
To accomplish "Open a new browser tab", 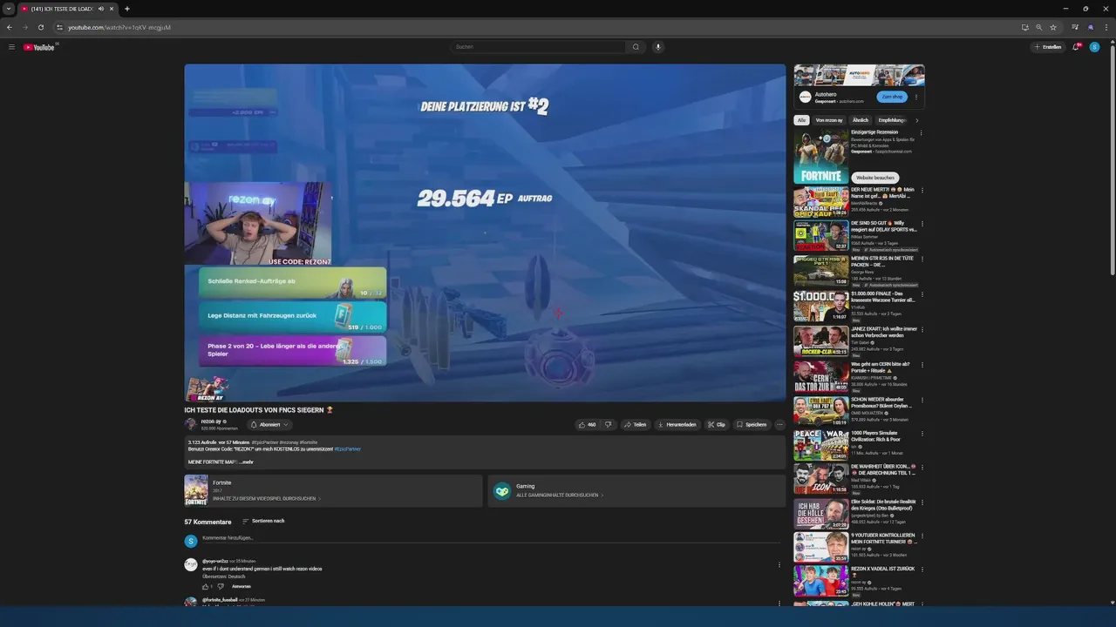I will (127, 9).
